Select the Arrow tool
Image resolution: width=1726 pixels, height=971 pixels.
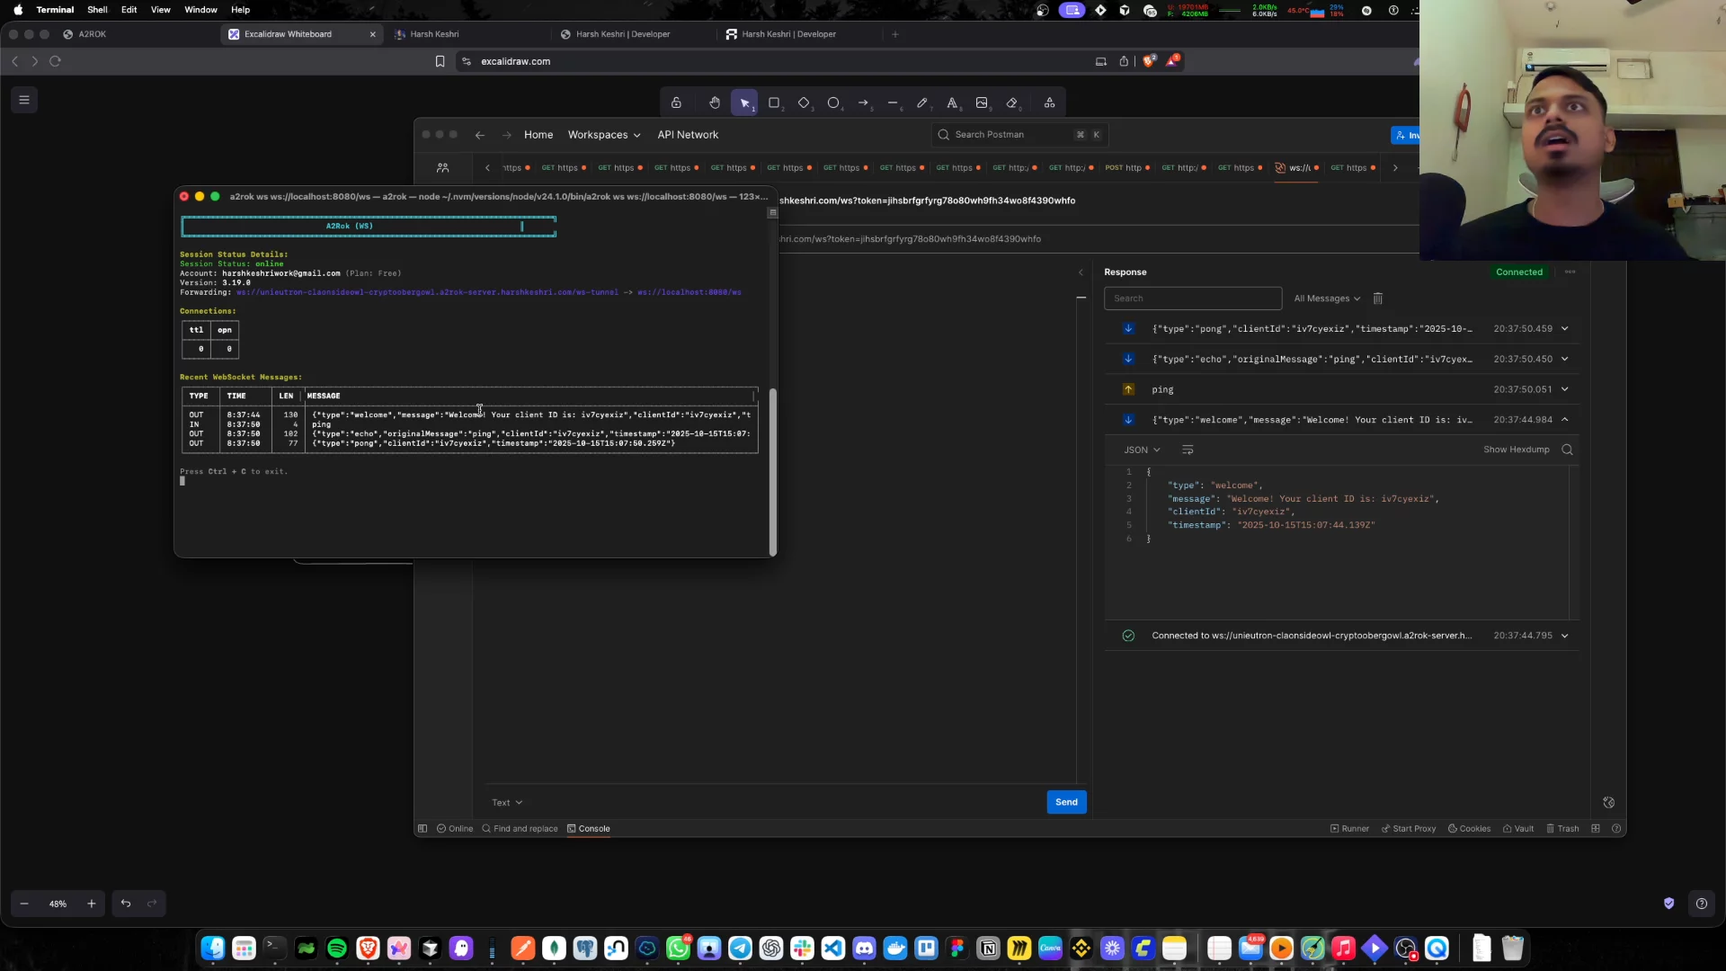(x=863, y=102)
